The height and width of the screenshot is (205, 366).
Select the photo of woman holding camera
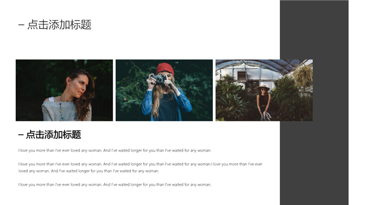[x=164, y=90]
